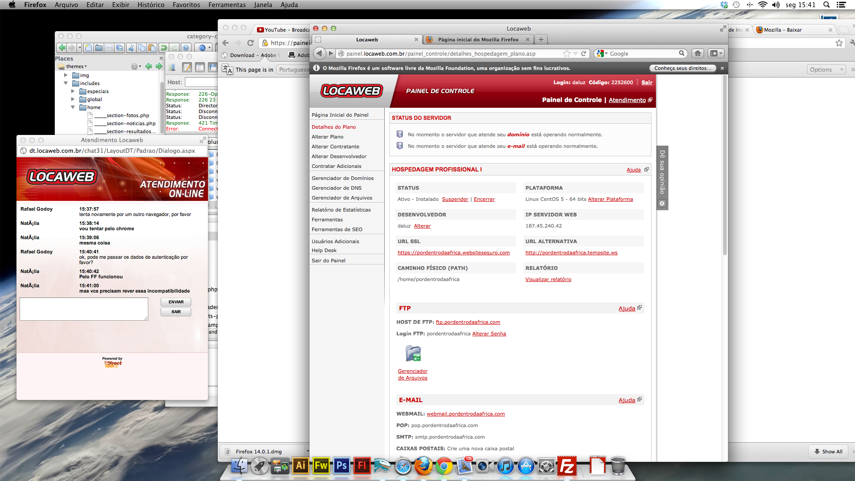Image resolution: width=855 pixels, height=481 pixels.
Task: Click the chat message text box
Action: [x=84, y=309]
